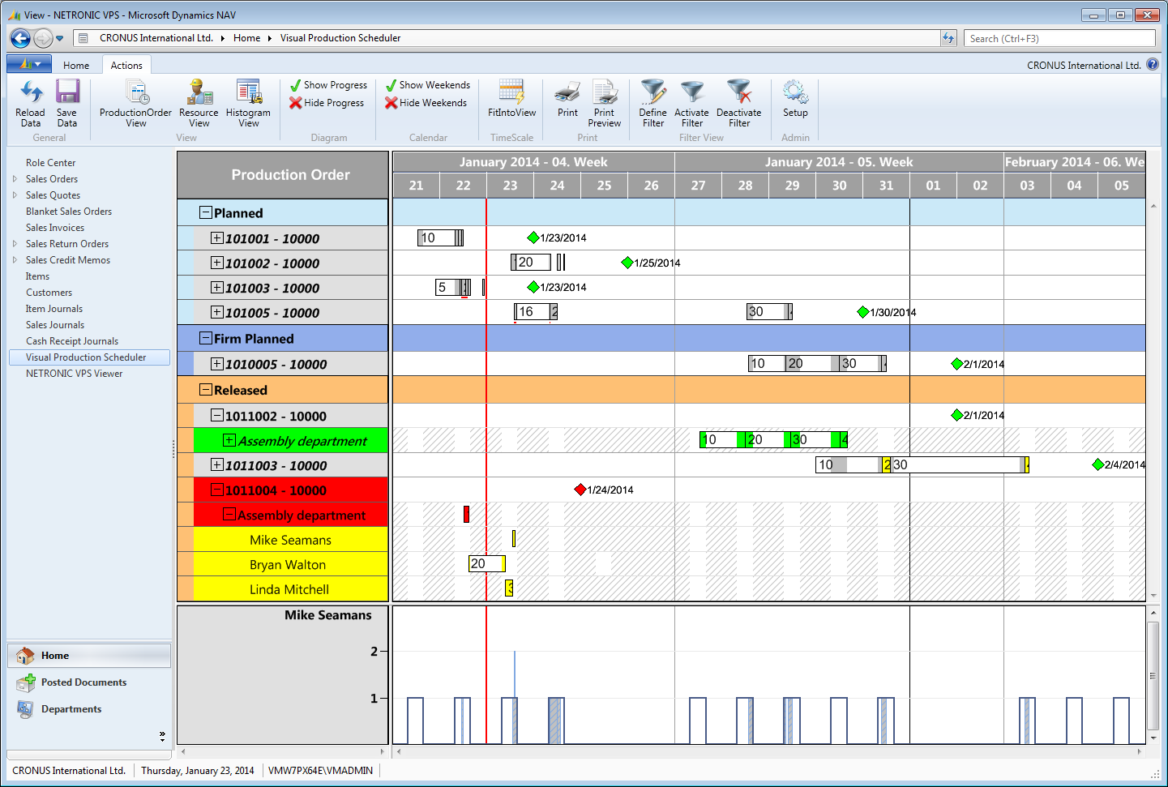Expand production order 1010005 - 10000
1168x787 pixels.
[x=216, y=364]
